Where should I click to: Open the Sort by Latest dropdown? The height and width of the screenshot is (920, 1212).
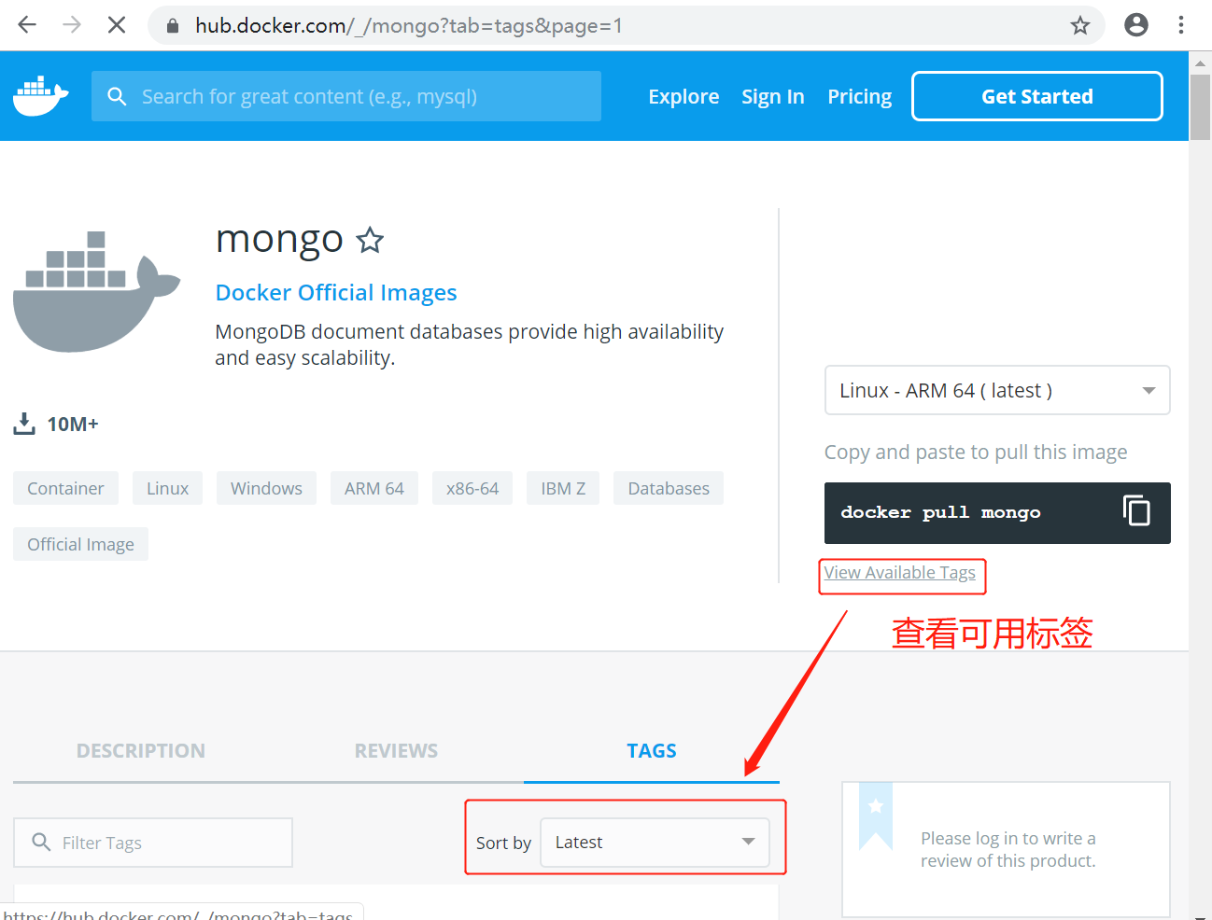tap(655, 842)
